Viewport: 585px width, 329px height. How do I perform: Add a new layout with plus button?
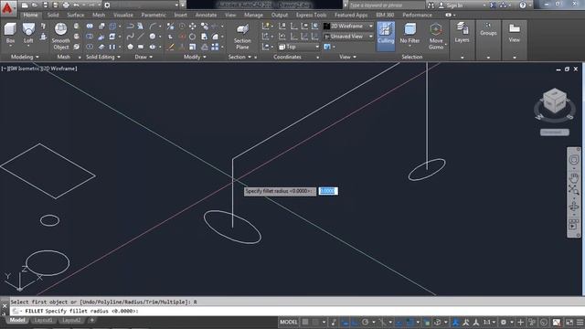tap(91, 320)
